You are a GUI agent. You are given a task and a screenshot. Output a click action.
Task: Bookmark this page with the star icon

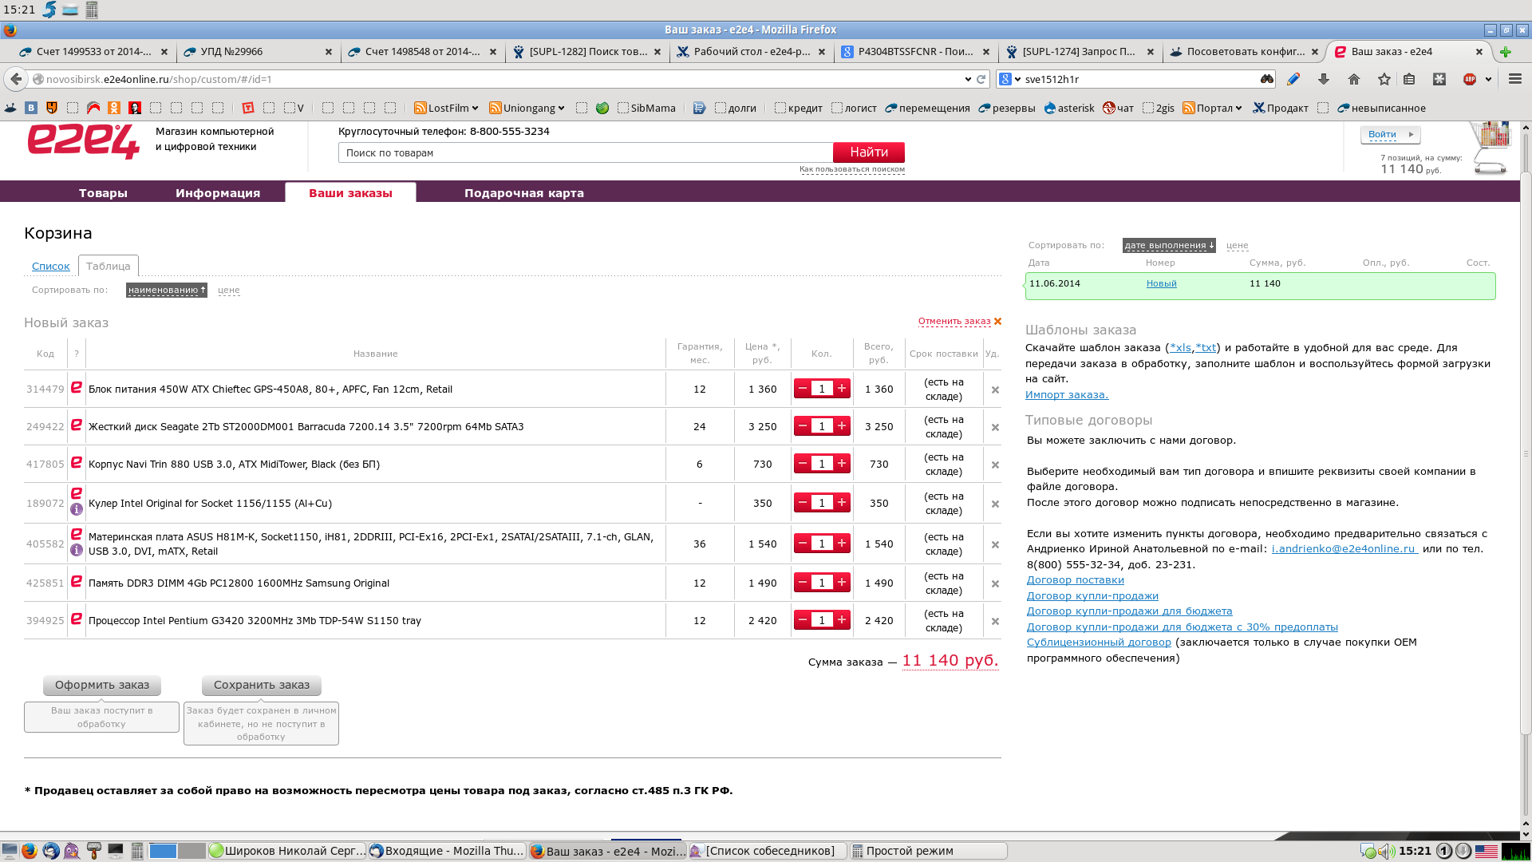point(1384,79)
